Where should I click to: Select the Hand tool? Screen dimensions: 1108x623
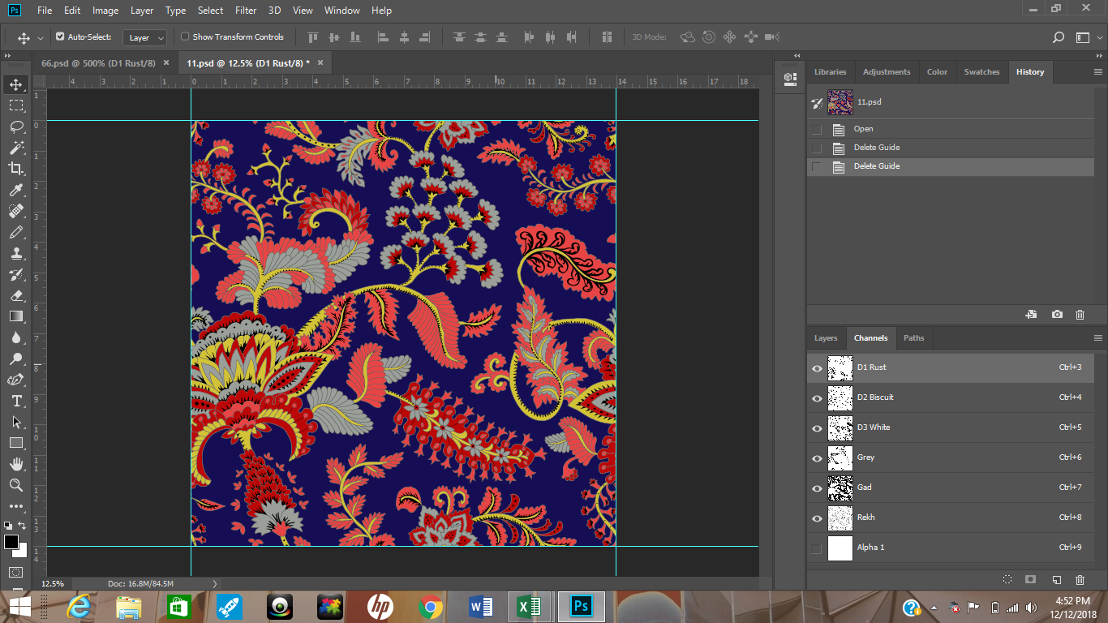15,464
